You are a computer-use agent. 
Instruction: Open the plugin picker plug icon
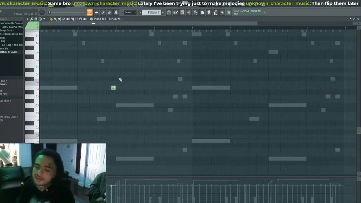point(209,12)
